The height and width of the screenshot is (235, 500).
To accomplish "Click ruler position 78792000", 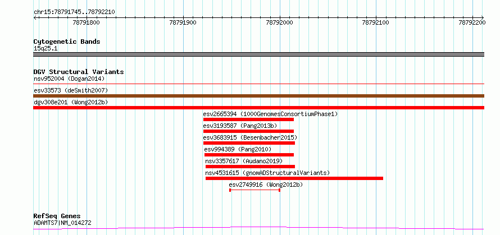I will (x=279, y=22).
